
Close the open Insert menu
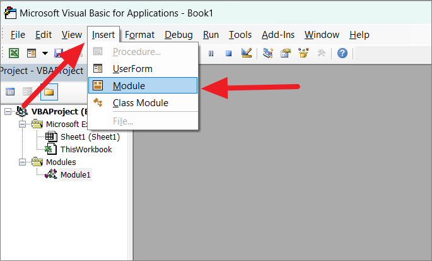pyautogui.click(x=103, y=35)
